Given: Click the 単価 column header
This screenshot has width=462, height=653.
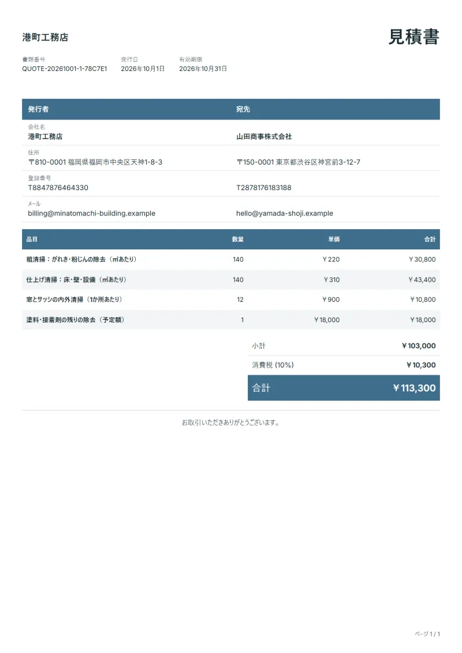Looking at the screenshot, I should [x=334, y=239].
